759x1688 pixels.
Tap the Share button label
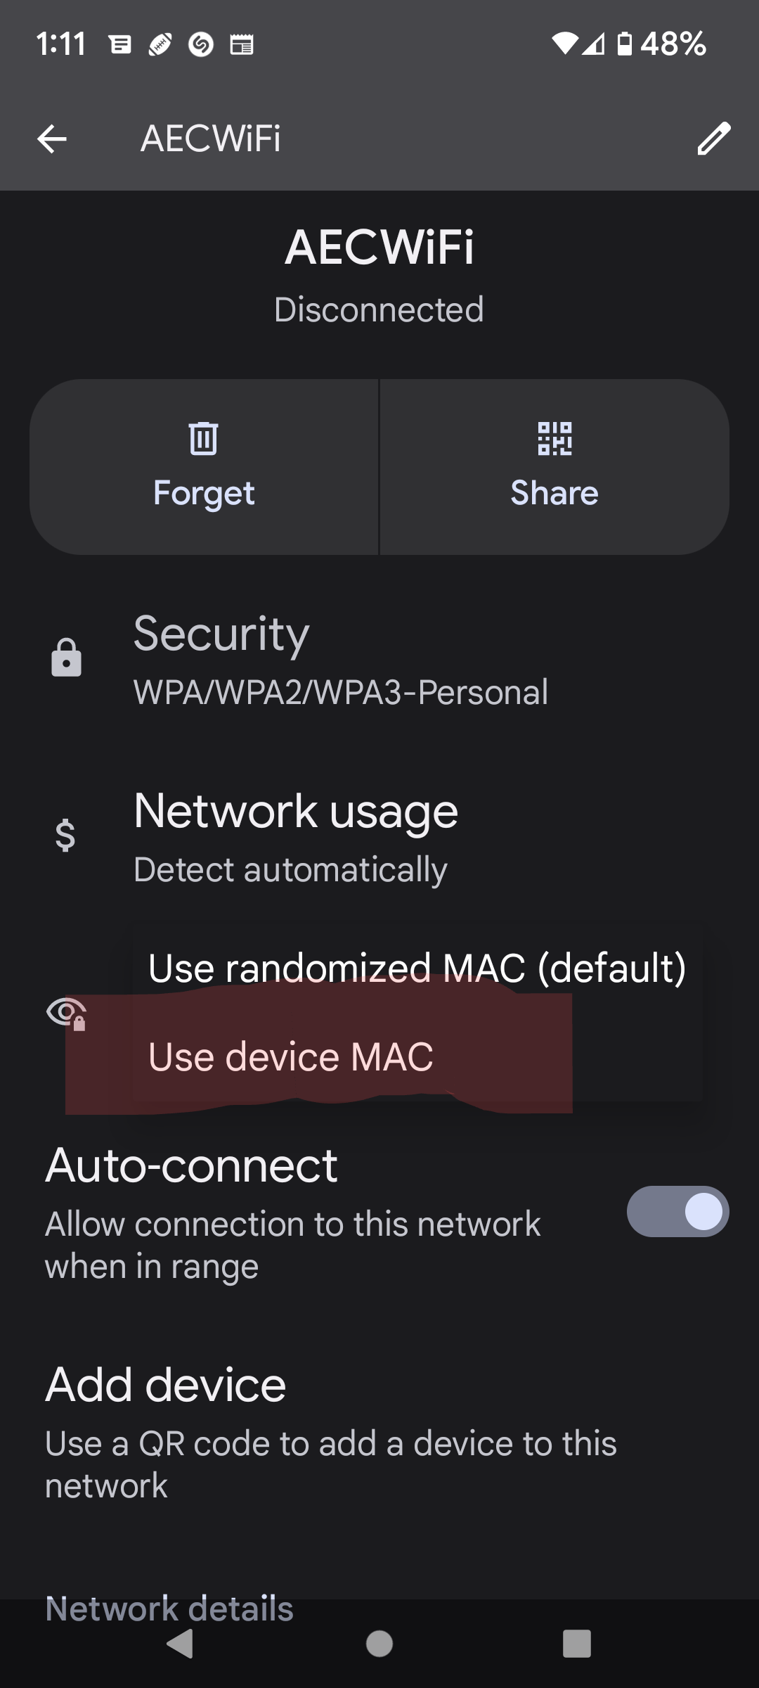(554, 492)
